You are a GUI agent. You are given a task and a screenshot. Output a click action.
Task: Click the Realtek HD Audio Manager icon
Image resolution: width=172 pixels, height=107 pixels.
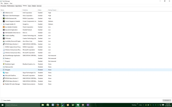[x=4, y=84]
